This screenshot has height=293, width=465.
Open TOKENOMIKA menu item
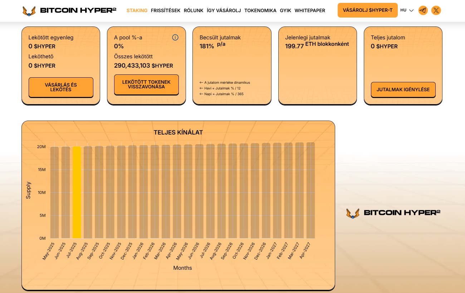(x=260, y=10)
